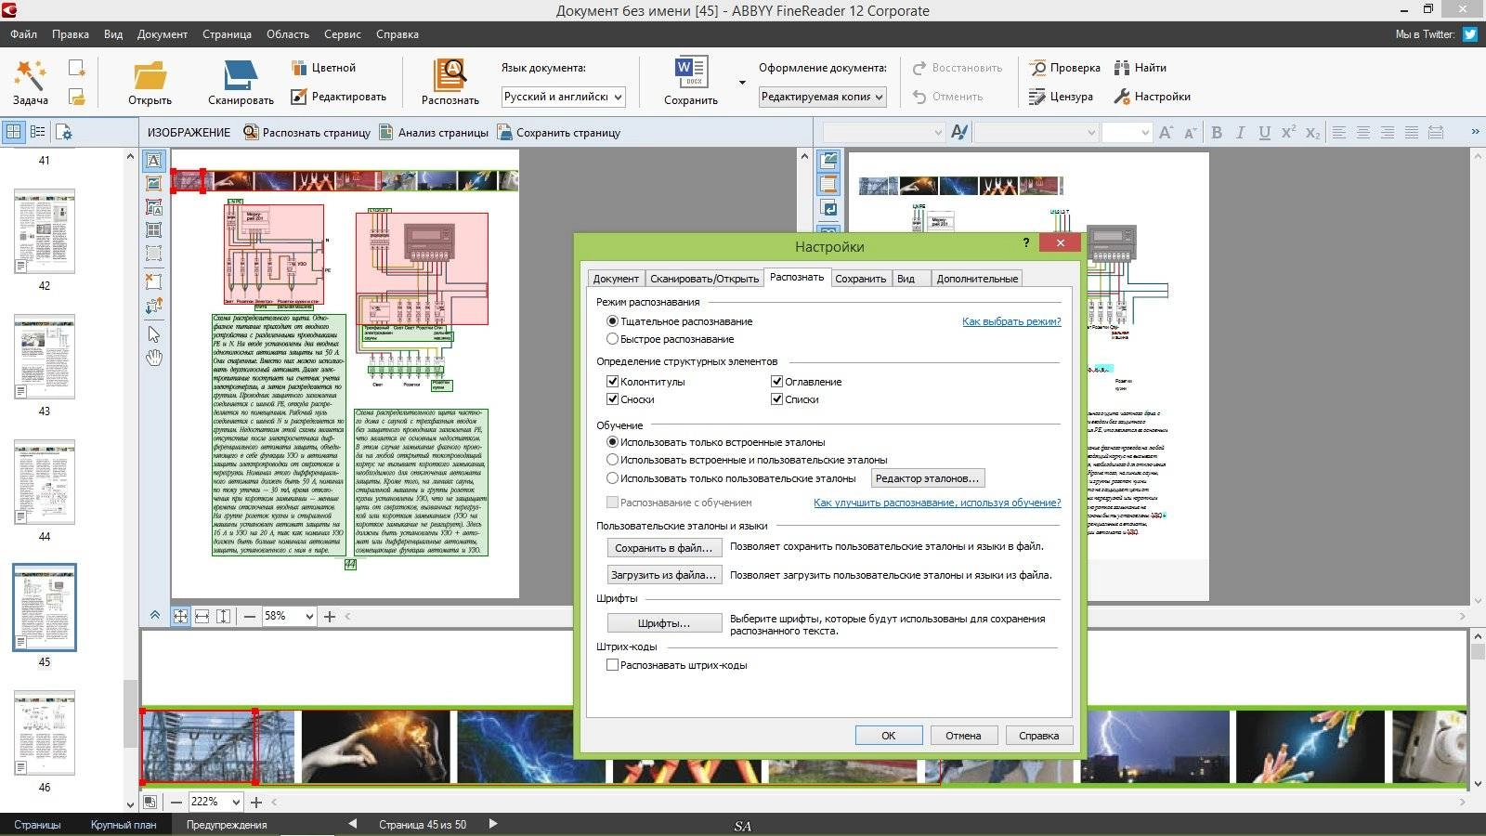Image resolution: width=1486 pixels, height=836 pixels.
Task: Click Редактор эталонов button
Action: pyautogui.click(x=927, y=478)
